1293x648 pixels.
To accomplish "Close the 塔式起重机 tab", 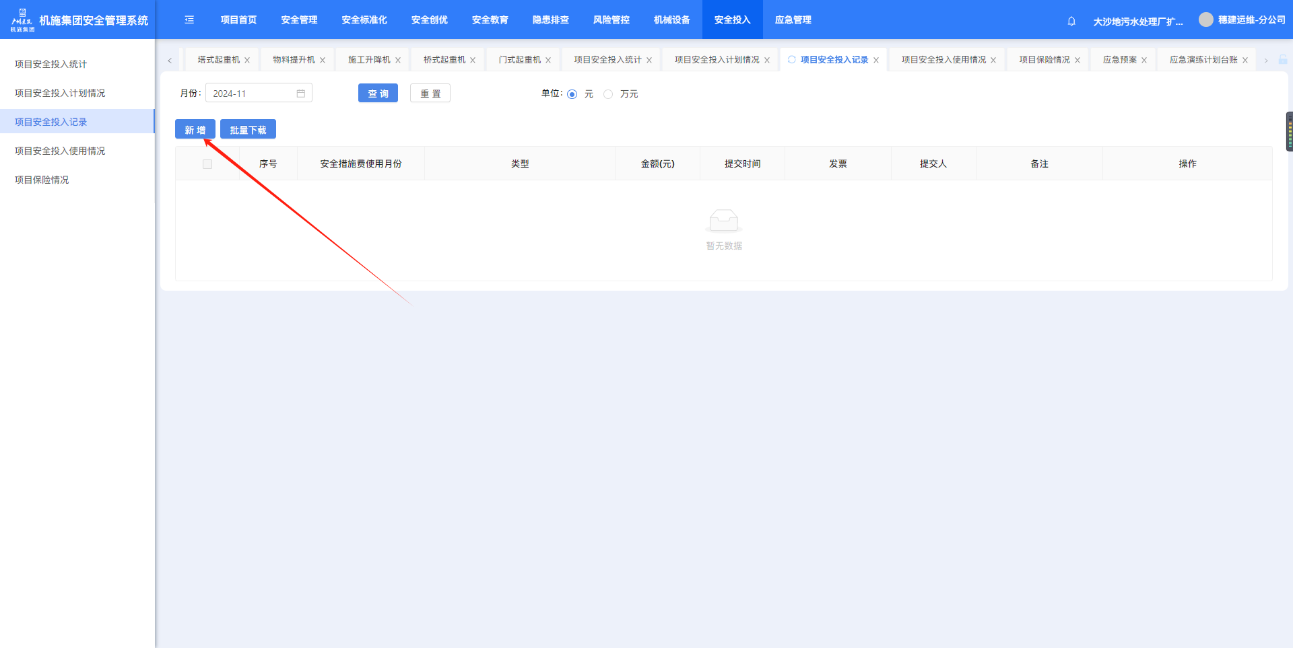I will (247, 61).
